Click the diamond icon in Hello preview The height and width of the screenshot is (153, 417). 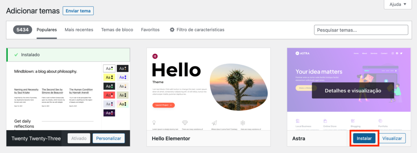pos(185,123)
